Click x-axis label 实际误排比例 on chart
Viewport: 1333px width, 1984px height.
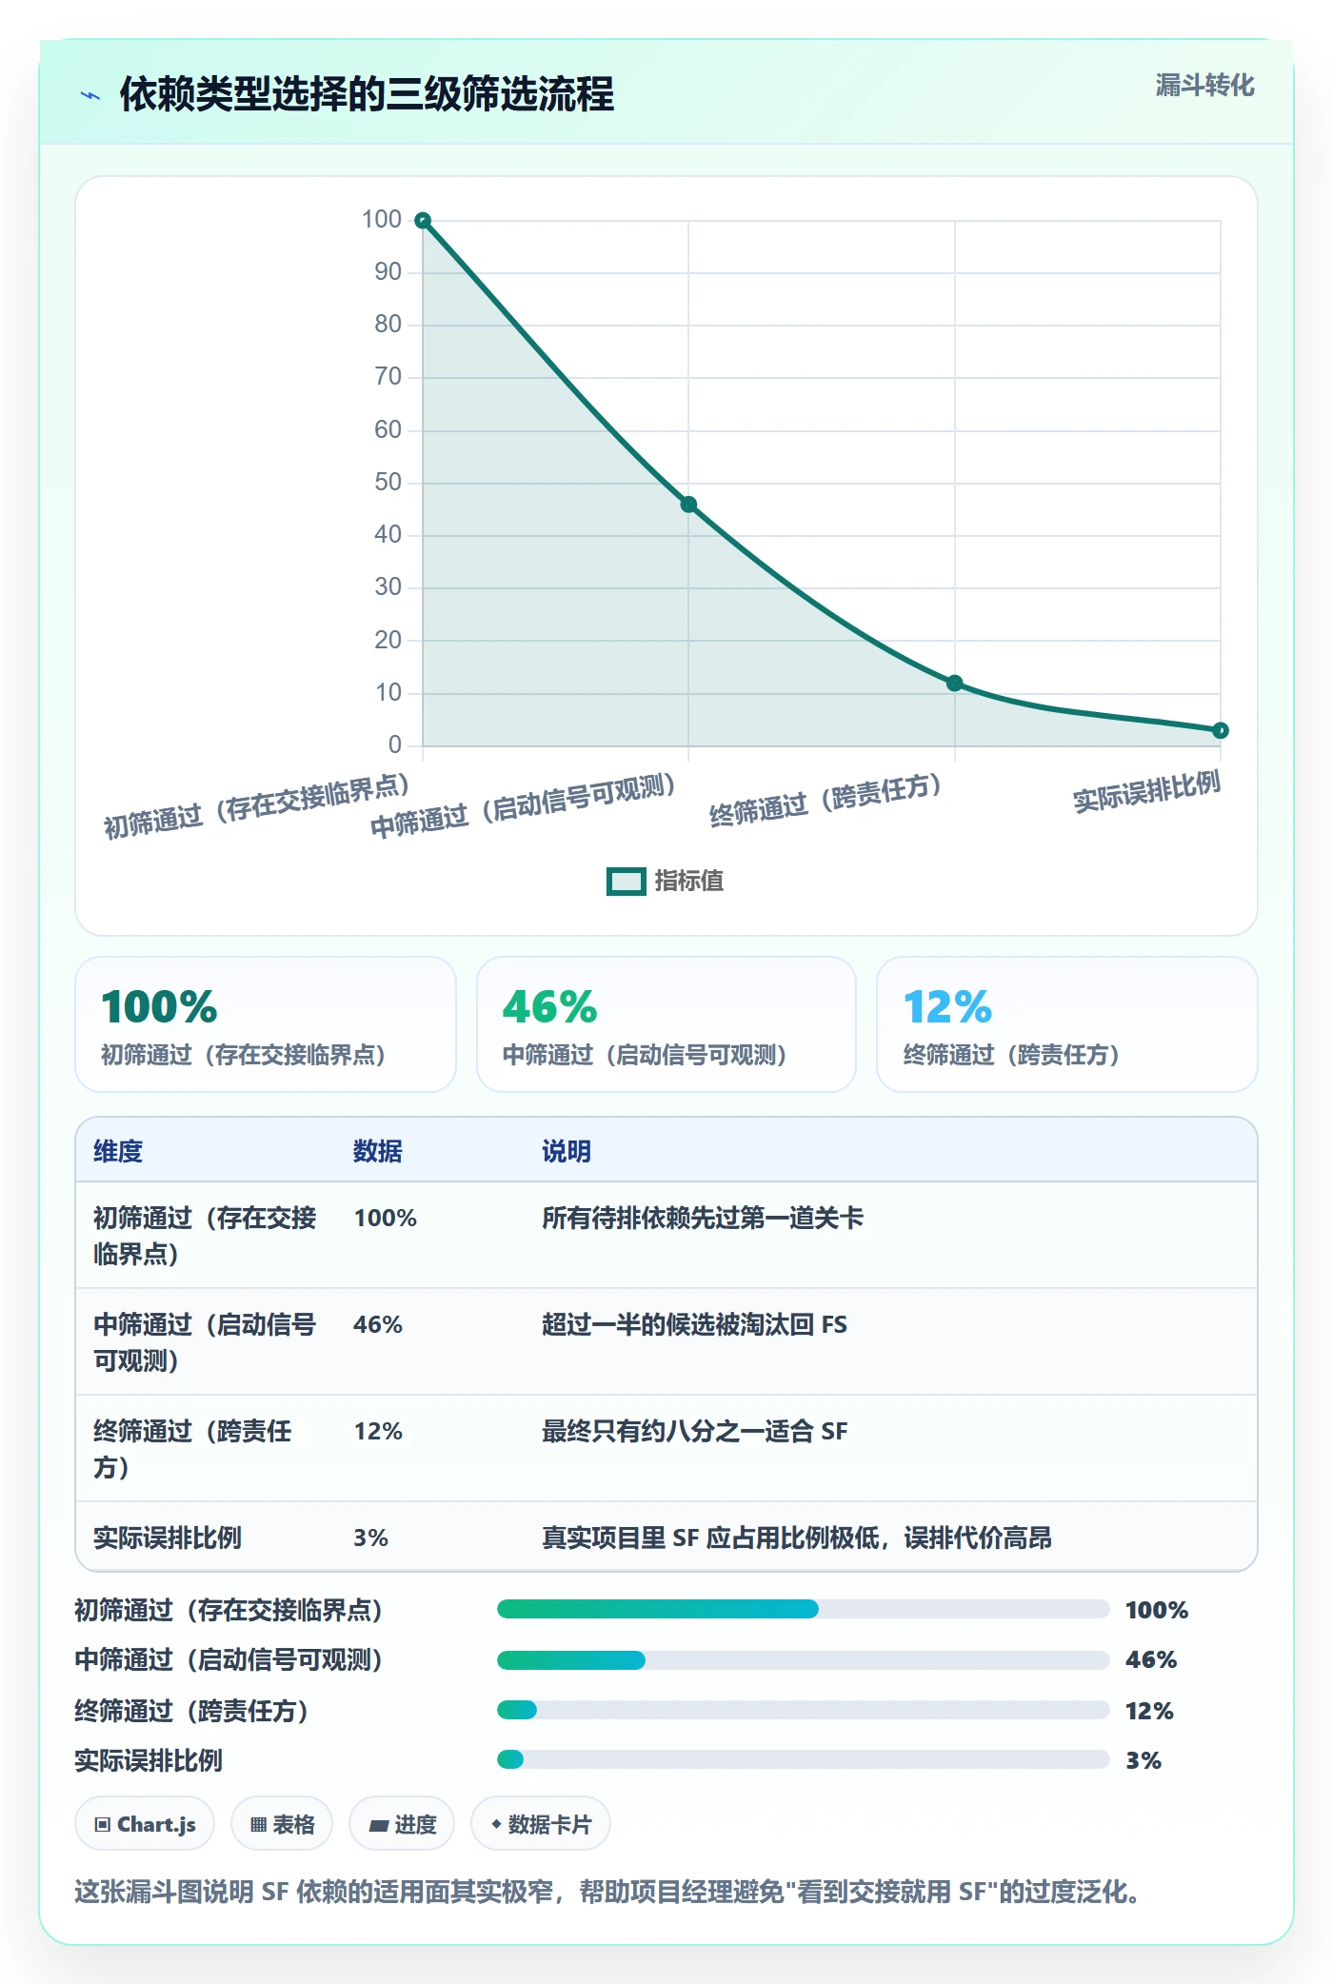(1146, 792)
